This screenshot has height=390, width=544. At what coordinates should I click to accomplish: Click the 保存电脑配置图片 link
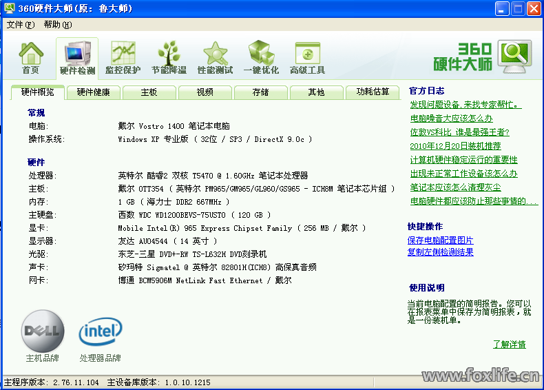pyautogui.click(x=440, y=240)
